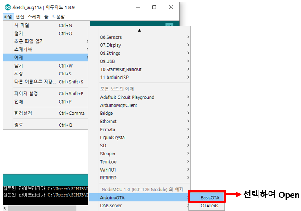Choose 저장 from the file menu

click(x=46, y=74)
